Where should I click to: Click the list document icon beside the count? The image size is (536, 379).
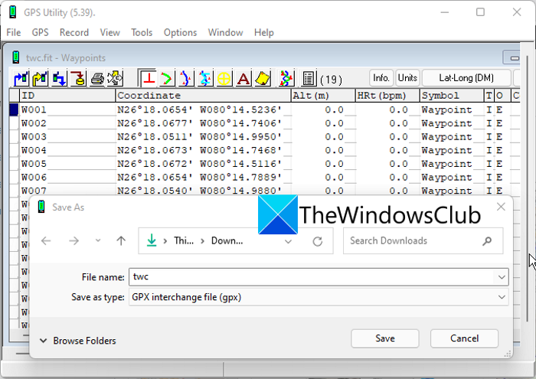tap(309, 78)
